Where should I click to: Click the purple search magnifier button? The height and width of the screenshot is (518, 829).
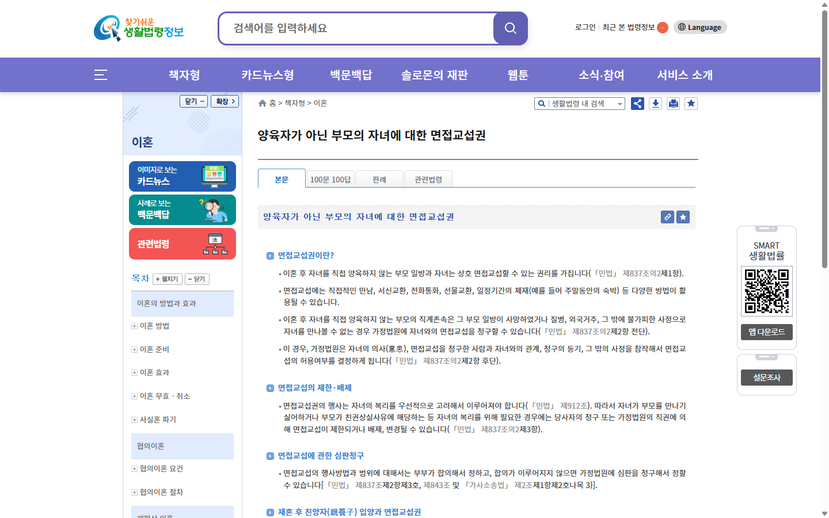[x=510, y=28]
